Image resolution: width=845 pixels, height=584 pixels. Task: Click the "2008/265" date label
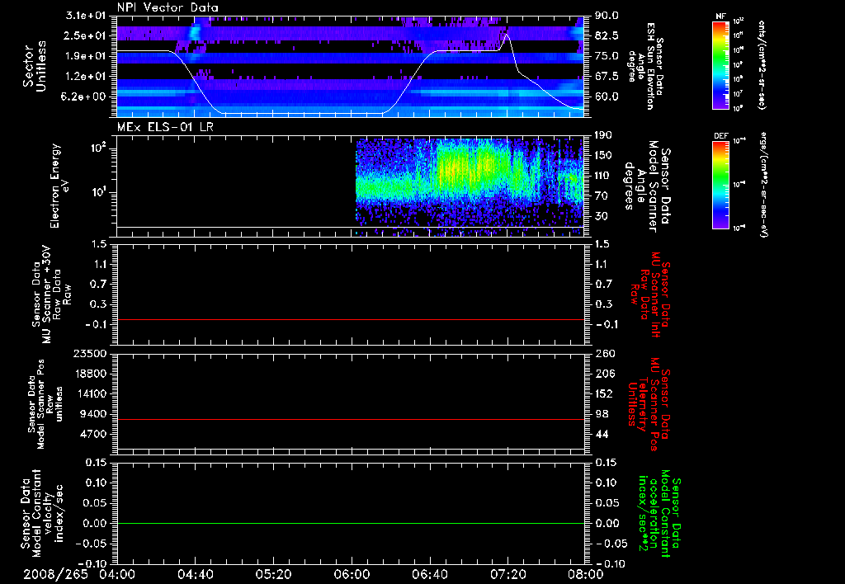[55, 574]
